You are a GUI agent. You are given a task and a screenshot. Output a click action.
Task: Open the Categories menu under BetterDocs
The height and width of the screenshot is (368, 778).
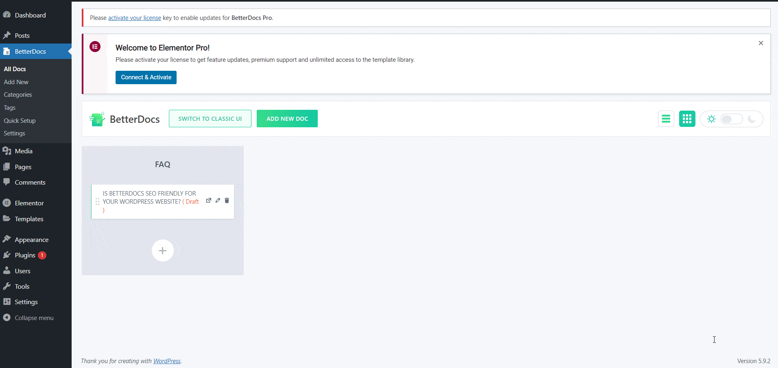click(17, 94)
